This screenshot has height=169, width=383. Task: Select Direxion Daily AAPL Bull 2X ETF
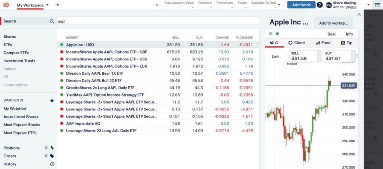[x=157, y=81]
